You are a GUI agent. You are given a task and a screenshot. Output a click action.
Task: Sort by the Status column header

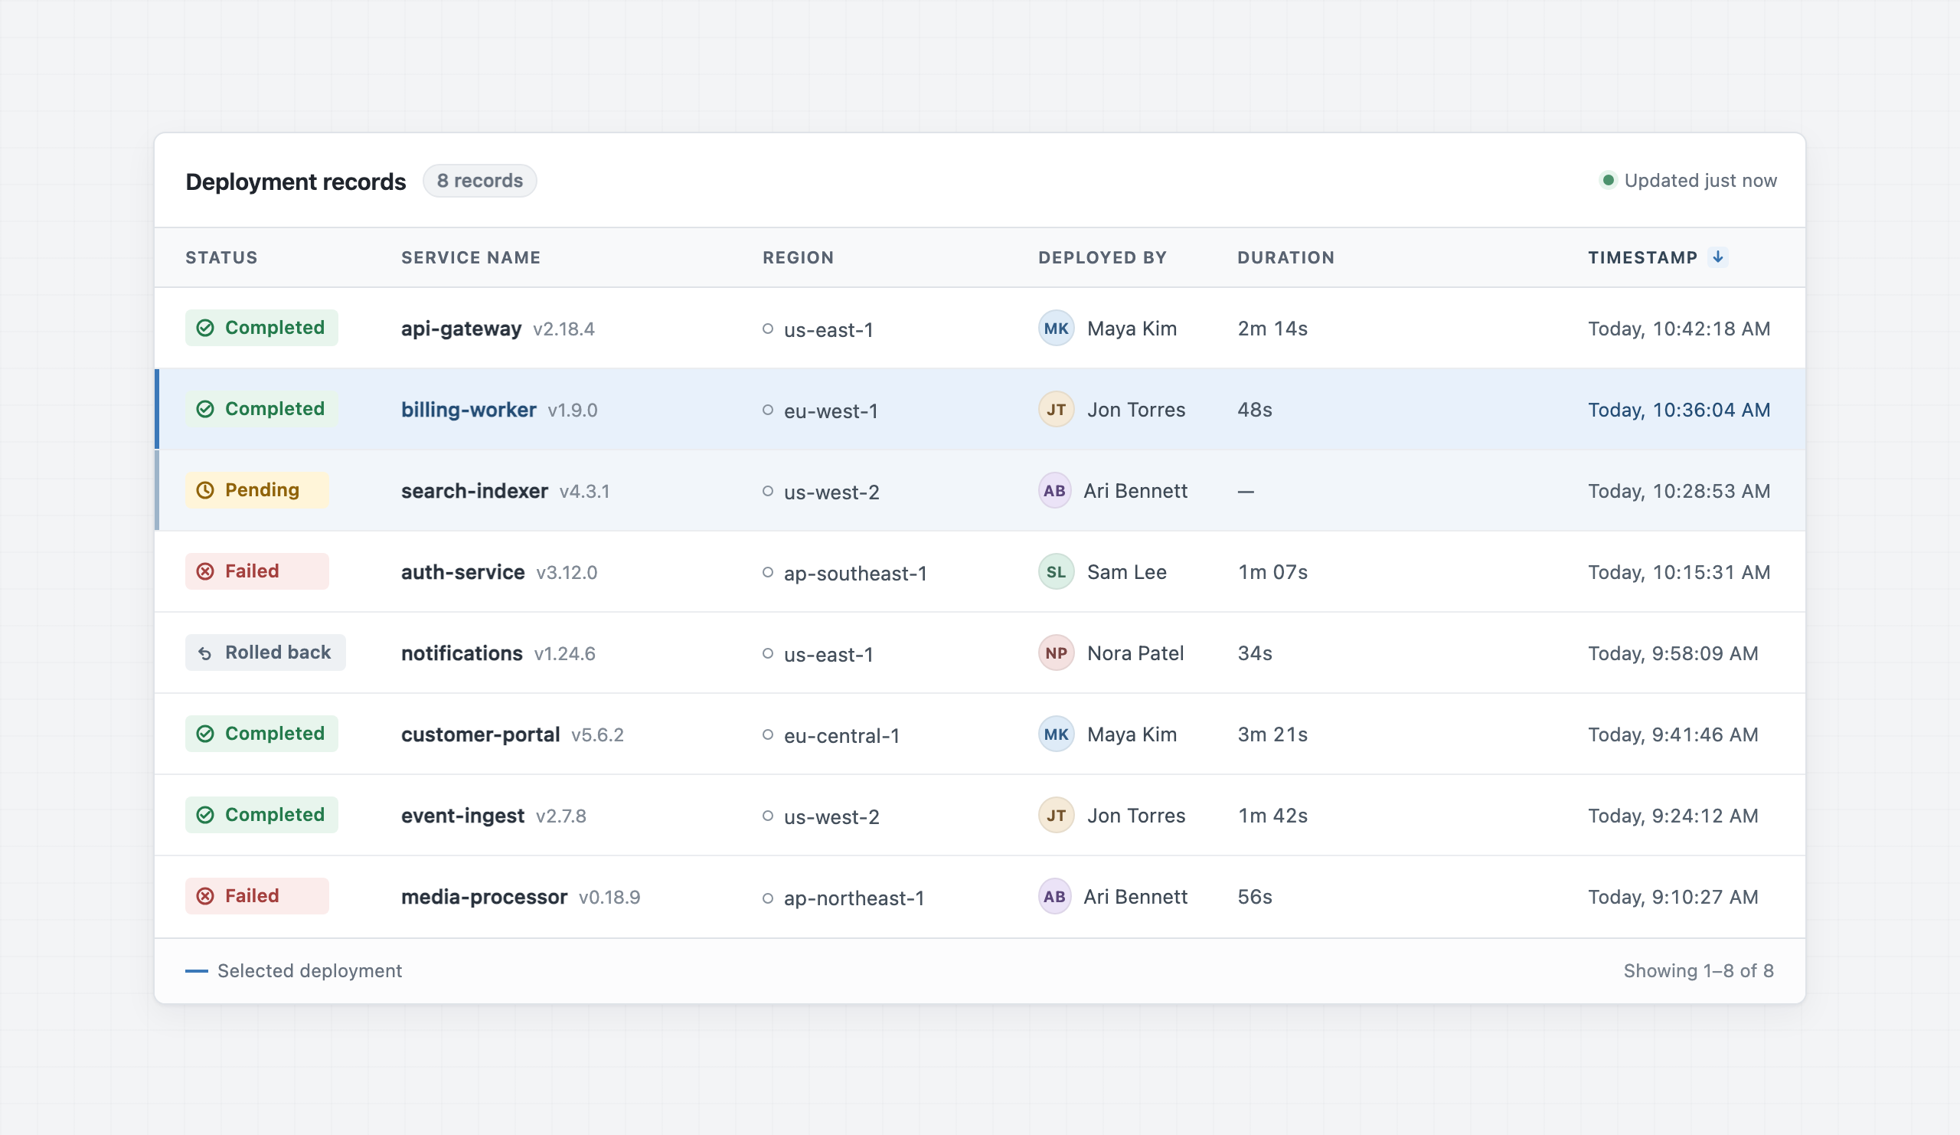tap(221, 257)
